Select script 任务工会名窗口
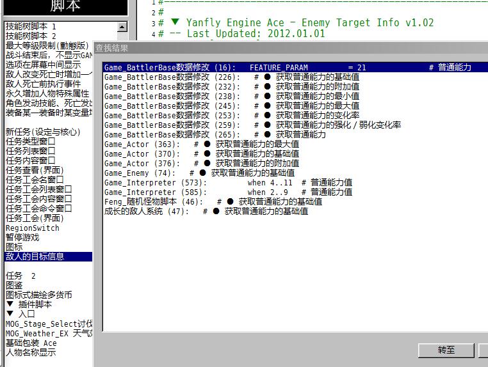Image resolution: width=488 pixels, height=367 pixels. (x=35, y=180)
